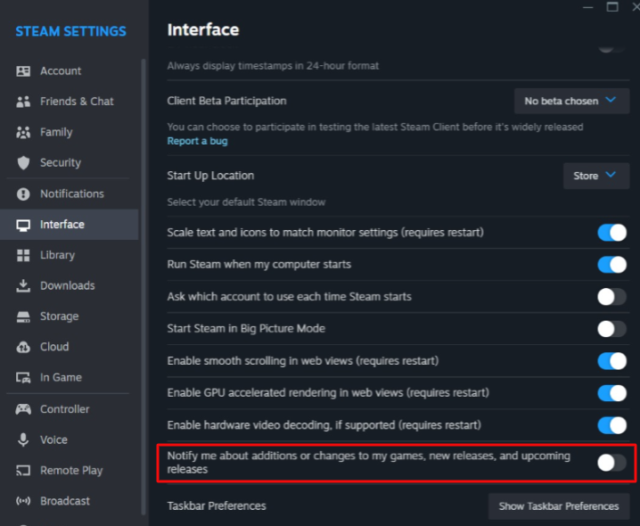Disable Run Steam when my computer starts
Screen dimensions: 640x526
tap(611, 265)
